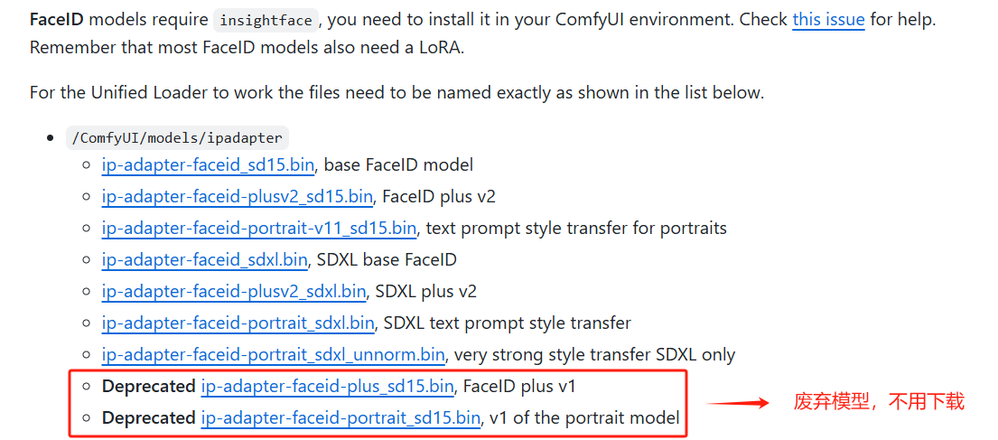Click the /ComfyUI/models/ipadapter path code

pos(177,138)
